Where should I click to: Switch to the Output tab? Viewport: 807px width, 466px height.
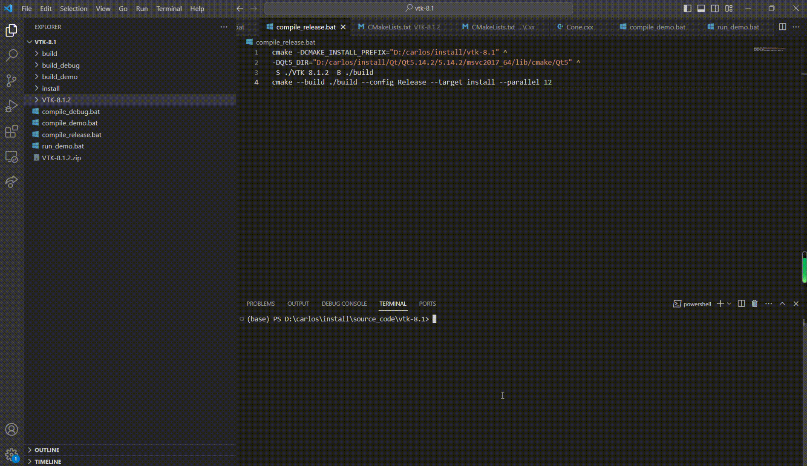pyautogui.click(x=298, y=304)
